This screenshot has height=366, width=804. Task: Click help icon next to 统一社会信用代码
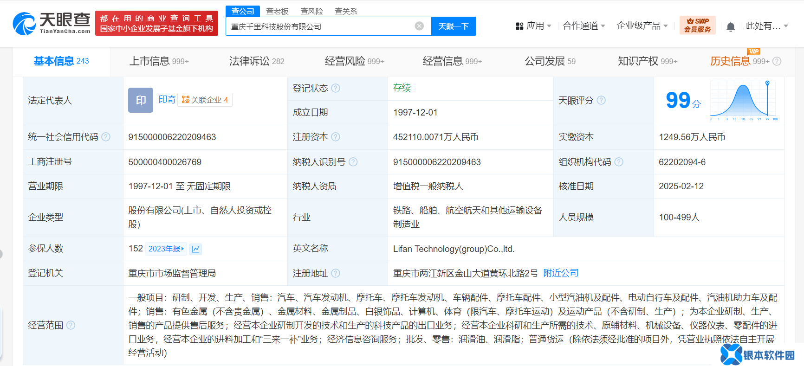pyautogui.click(x=106, y=137)
